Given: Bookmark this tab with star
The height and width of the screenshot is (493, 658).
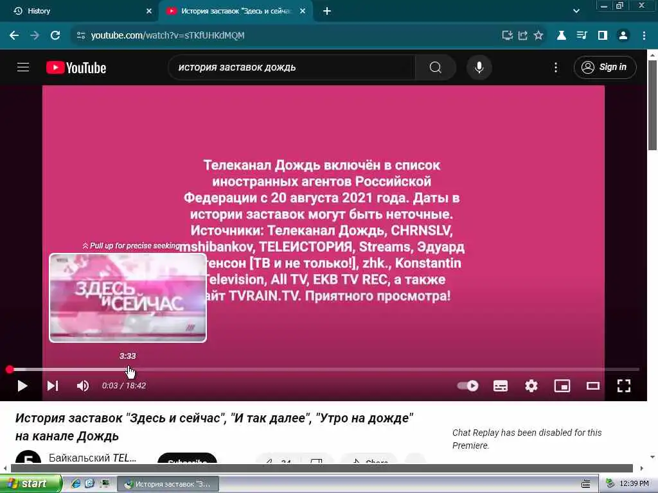Looking at the screenshot, I should tap(538, 35).
